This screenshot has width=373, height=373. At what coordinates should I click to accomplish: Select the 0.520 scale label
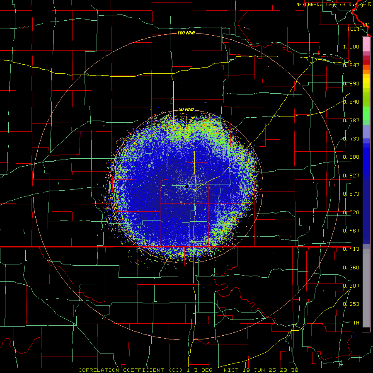(x=351, y=213)
